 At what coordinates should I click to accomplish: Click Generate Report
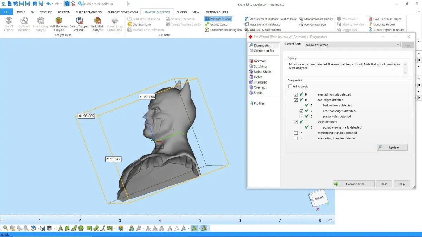(382, 25)
